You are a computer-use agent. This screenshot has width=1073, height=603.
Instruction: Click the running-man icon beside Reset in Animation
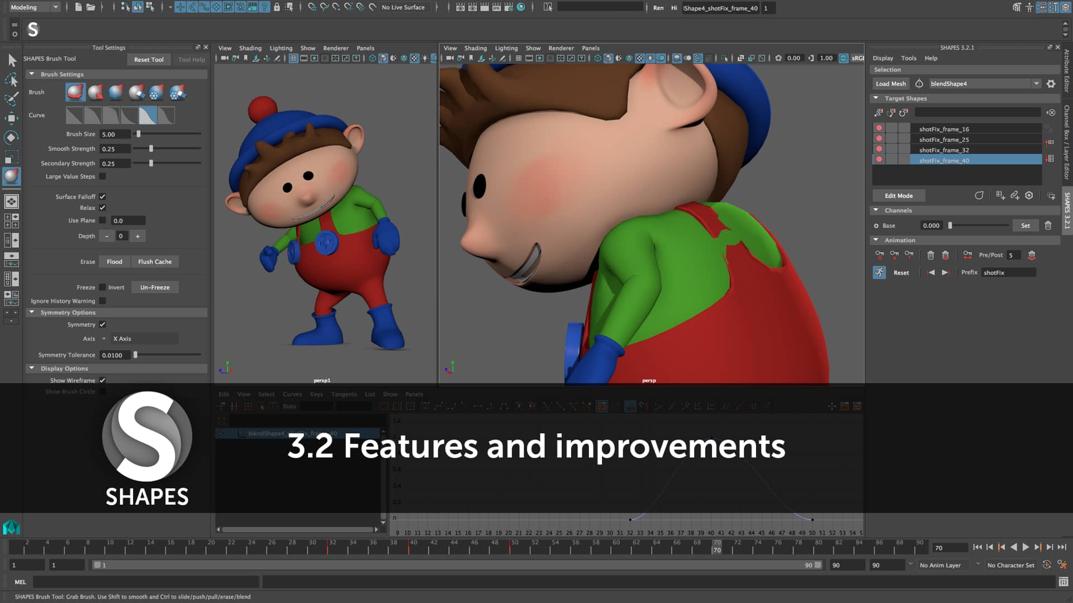click(879, 272)
